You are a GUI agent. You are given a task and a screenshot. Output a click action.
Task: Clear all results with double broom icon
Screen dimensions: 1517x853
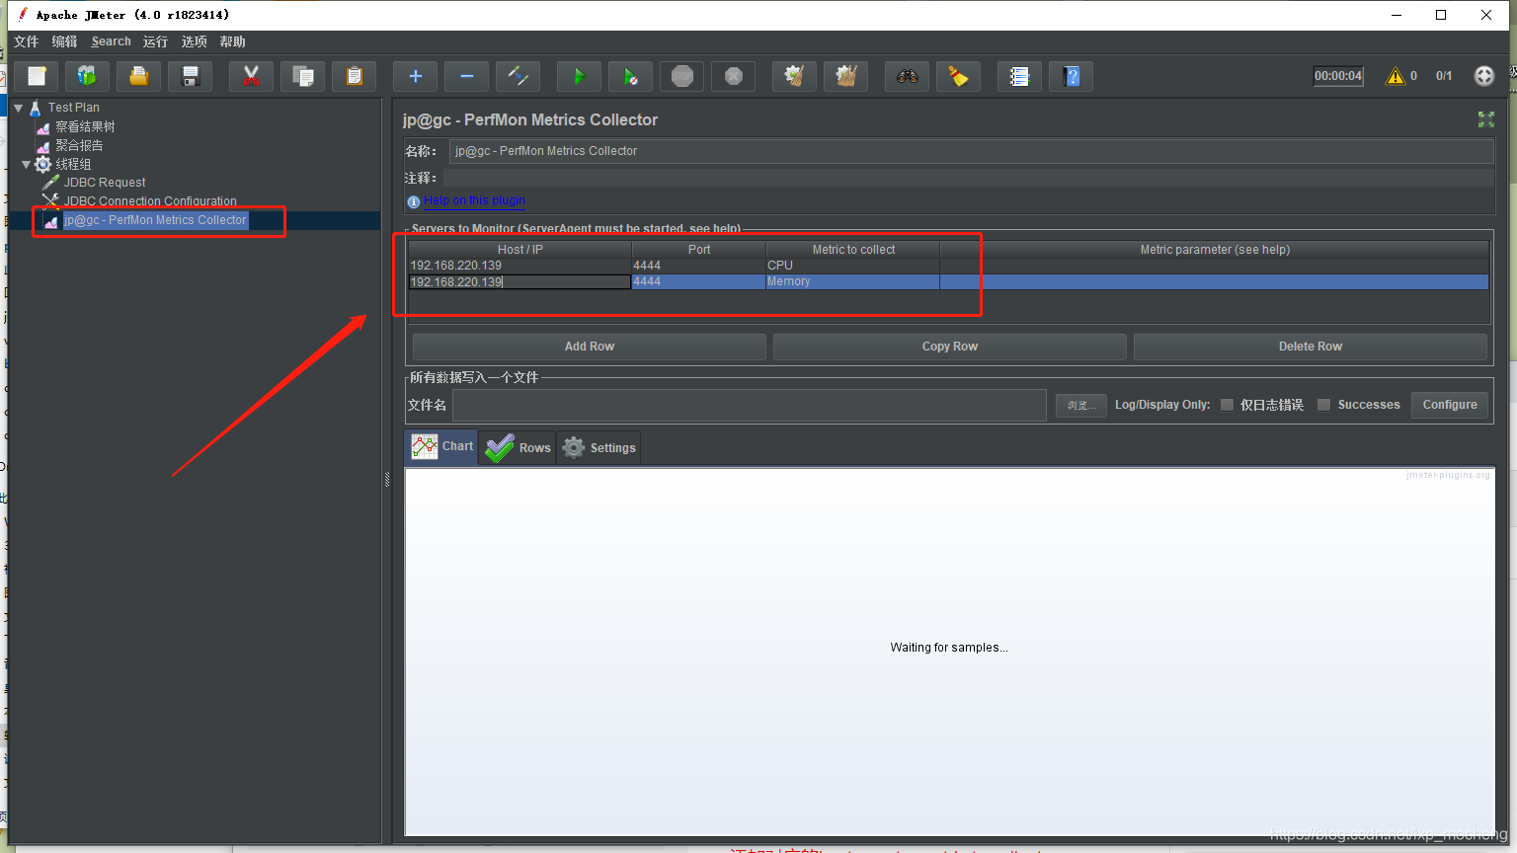[x=845, y=76]
